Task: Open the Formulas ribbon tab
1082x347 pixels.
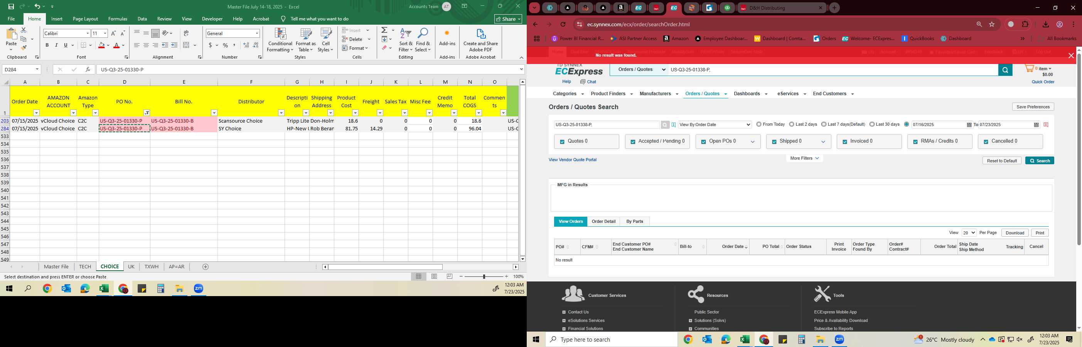Action: (x=118, y=19)
